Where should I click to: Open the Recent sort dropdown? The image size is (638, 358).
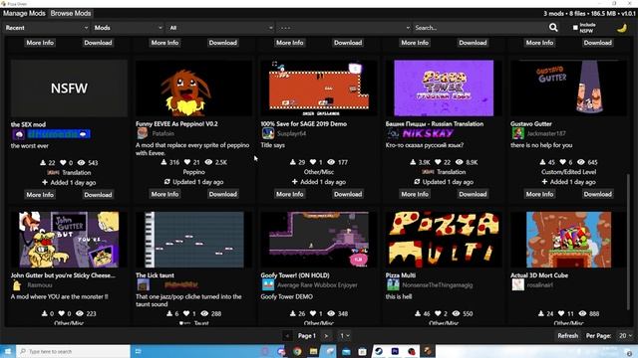coord(46,28)
